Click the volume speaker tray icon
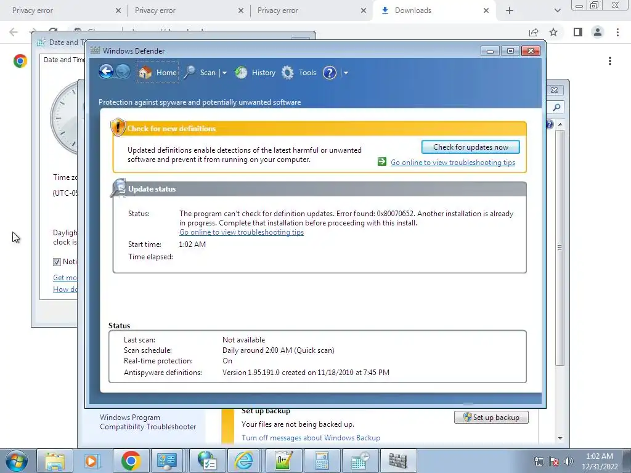This screenshot has height=473, width=631. pos(568,461)
